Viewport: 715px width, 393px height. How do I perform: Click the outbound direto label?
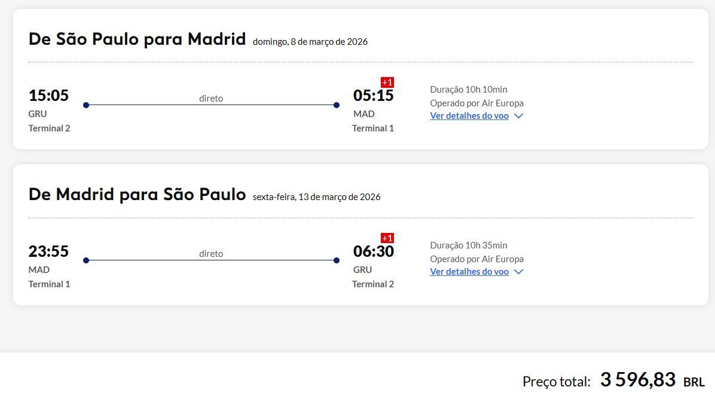point(211,99)
